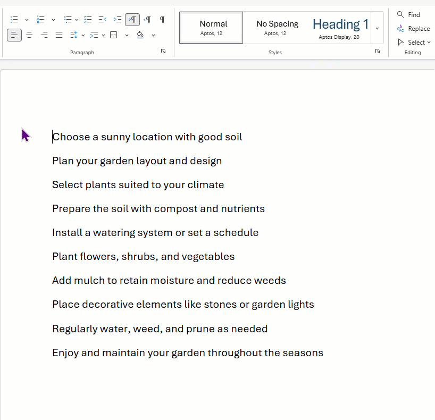Click the special indent icon
This screenshot has width=435, height=420.
point(94,35)
